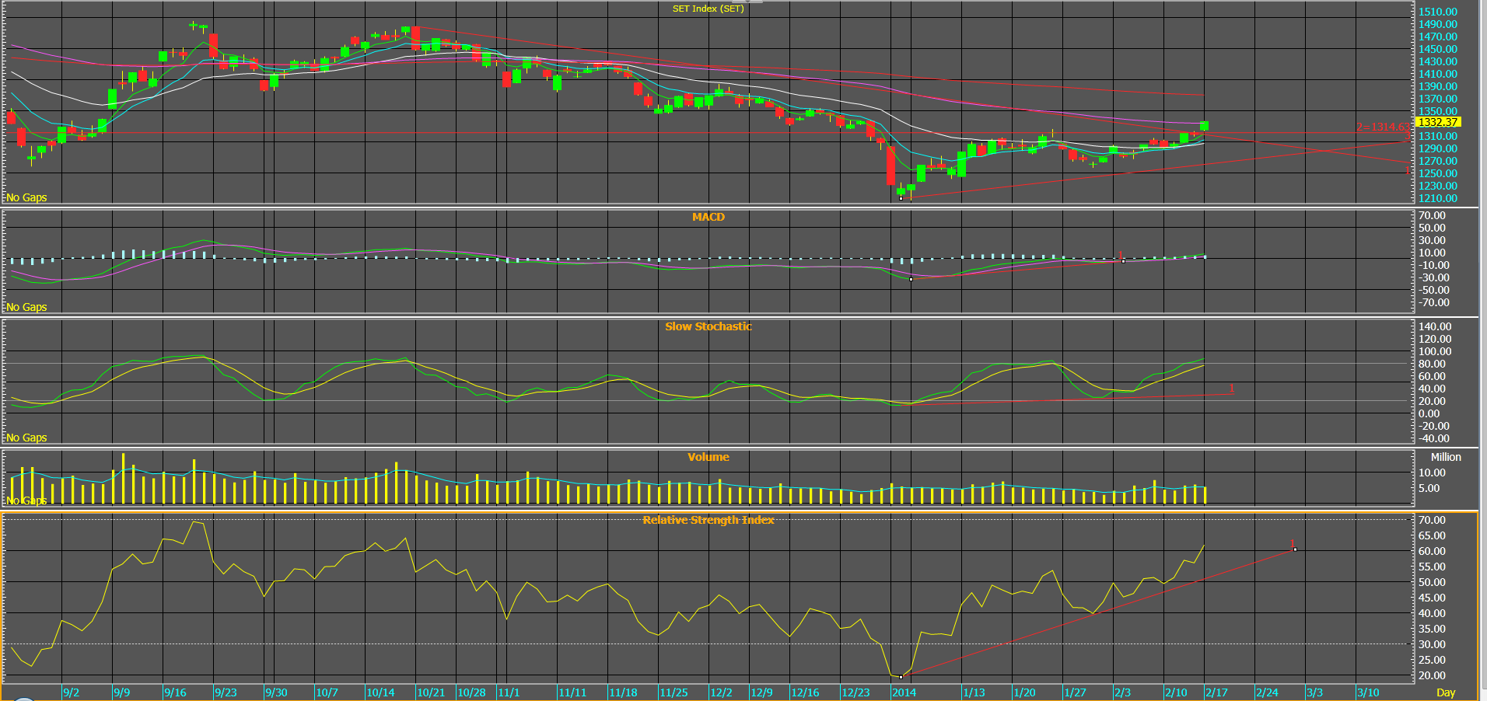The image size is (1487, 701).
Task: Click the 12/9 date on time axis
Action: (761, 692)
